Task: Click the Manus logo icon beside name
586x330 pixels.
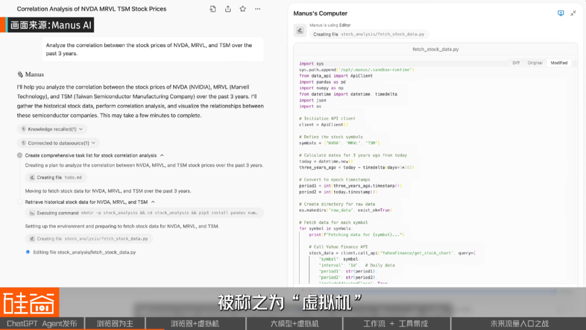Action: pyautogui.click(x=20, y=74)
